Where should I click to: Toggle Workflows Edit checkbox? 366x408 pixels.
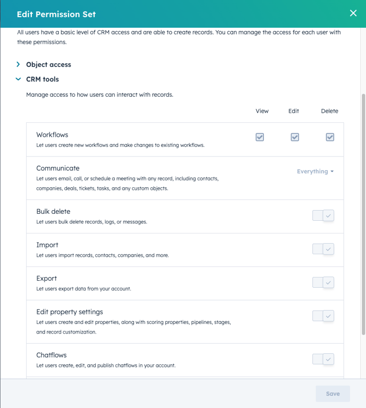pyautogui.click(x=295, y=137)
